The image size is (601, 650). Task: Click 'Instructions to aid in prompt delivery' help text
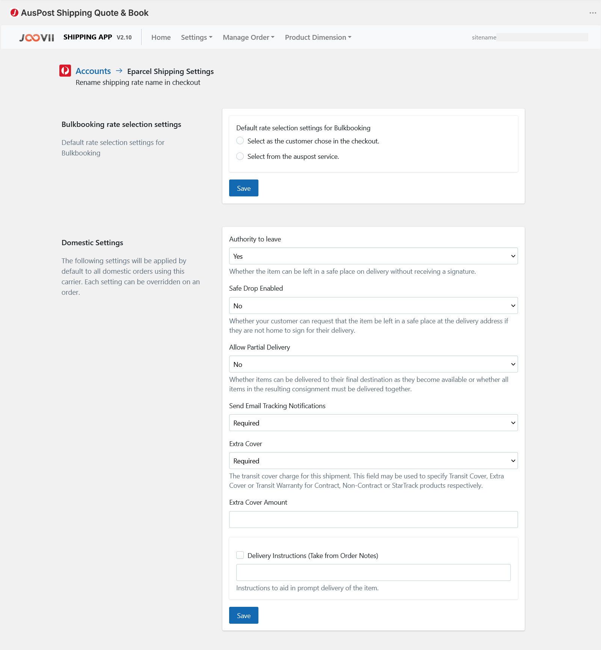tap(307, 588)
